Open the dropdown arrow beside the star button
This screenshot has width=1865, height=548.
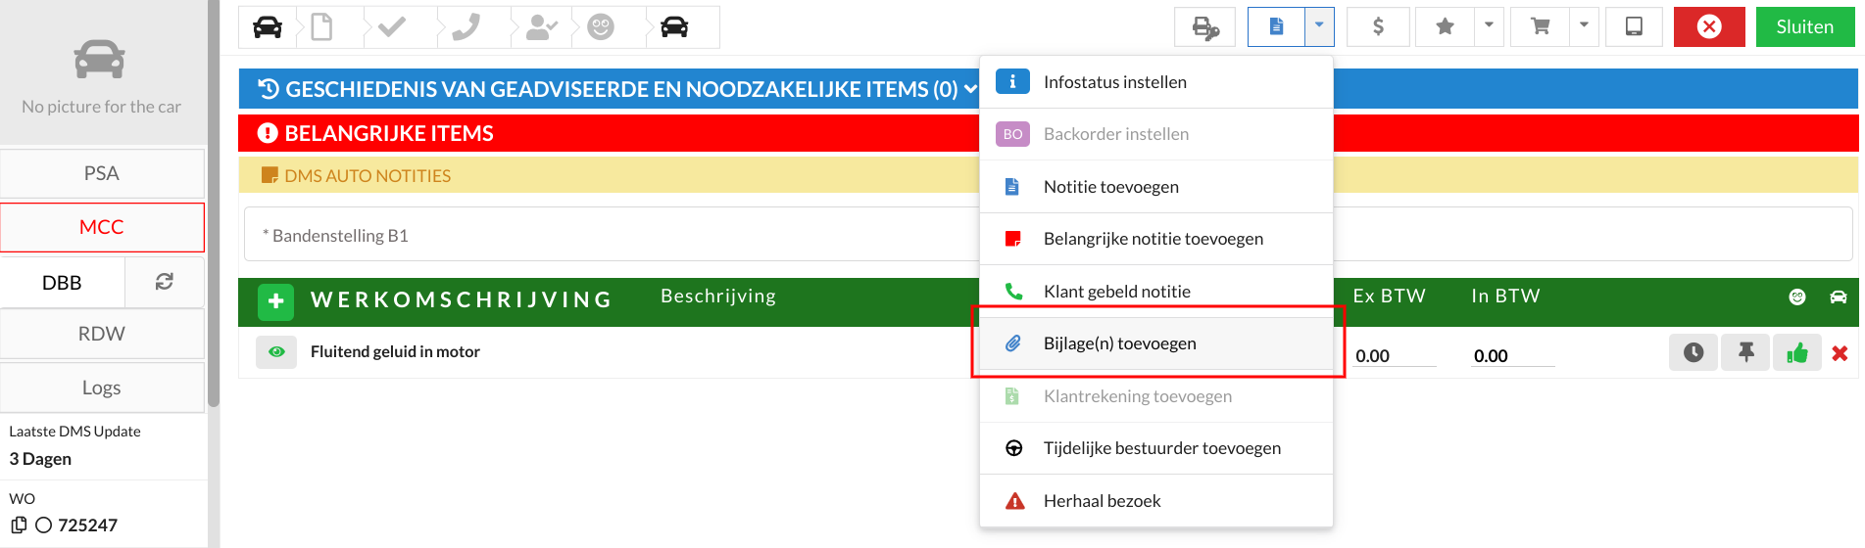pyautogui.click(x=1489, y=26)
